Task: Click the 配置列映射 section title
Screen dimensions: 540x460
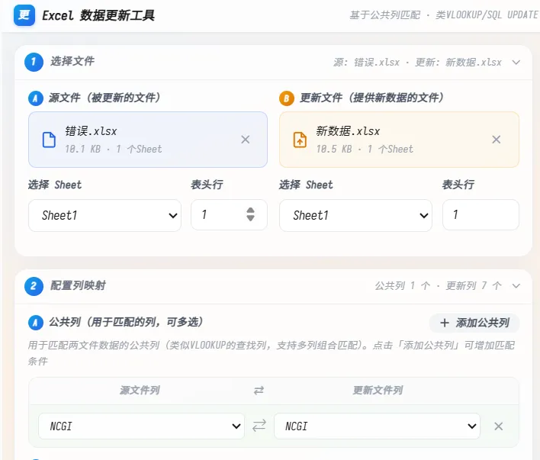Action: point(78,285)
